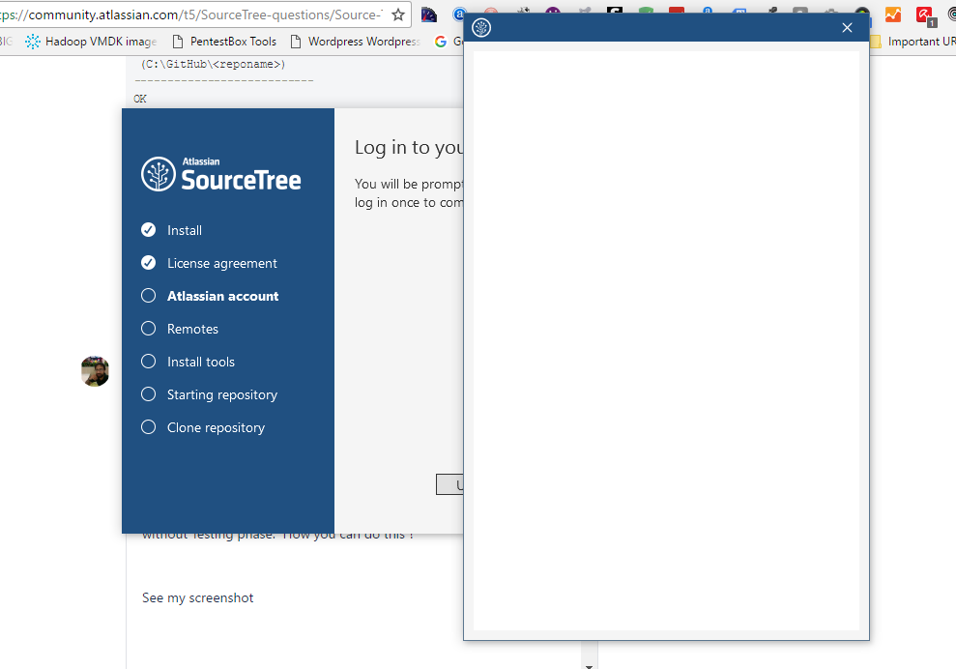Click the 'Log in to you' heading

(409, 148)
